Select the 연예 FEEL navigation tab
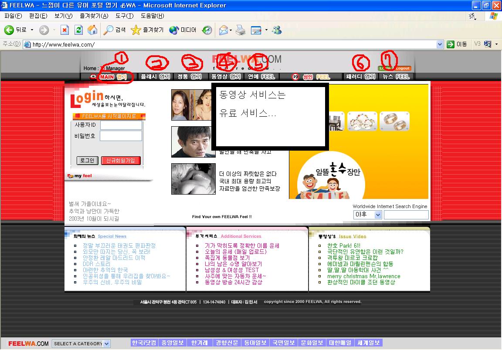The height and width of the screenshot is (350, 502). (x=261, y=77)
